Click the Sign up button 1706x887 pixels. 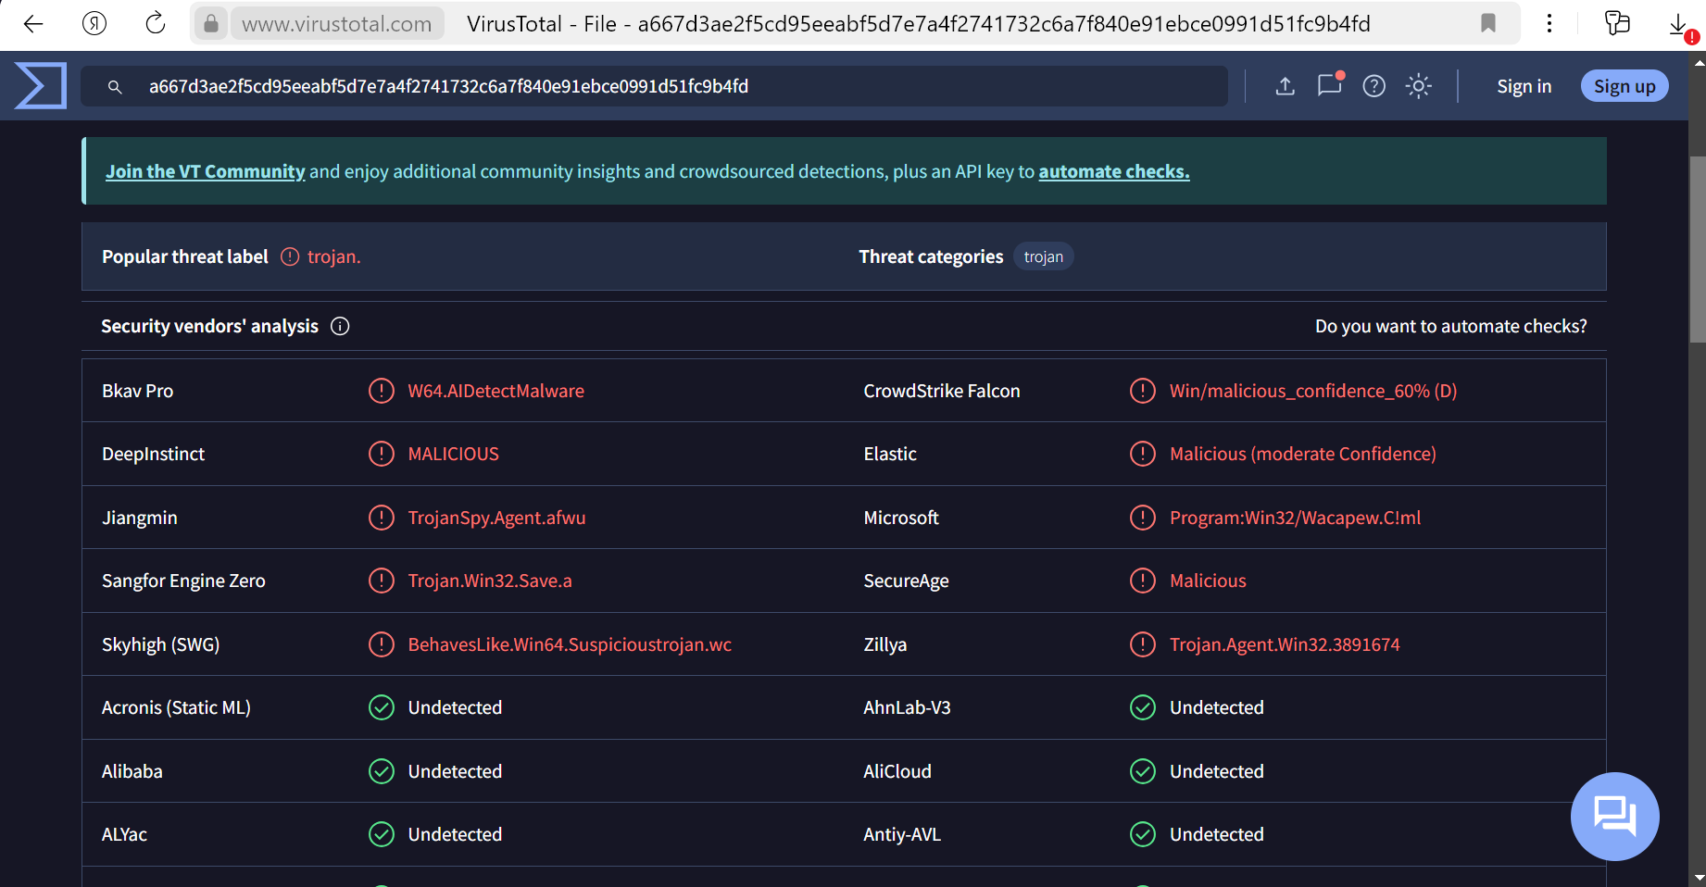pos(1624,86)
